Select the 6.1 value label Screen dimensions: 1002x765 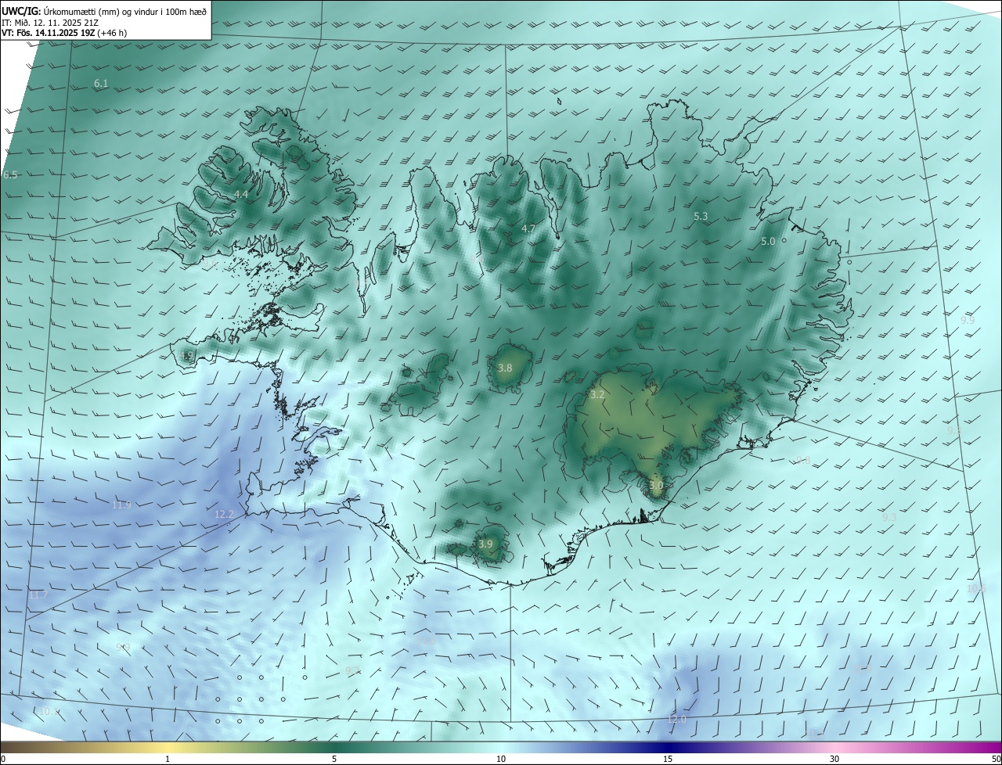click(101, 83)
